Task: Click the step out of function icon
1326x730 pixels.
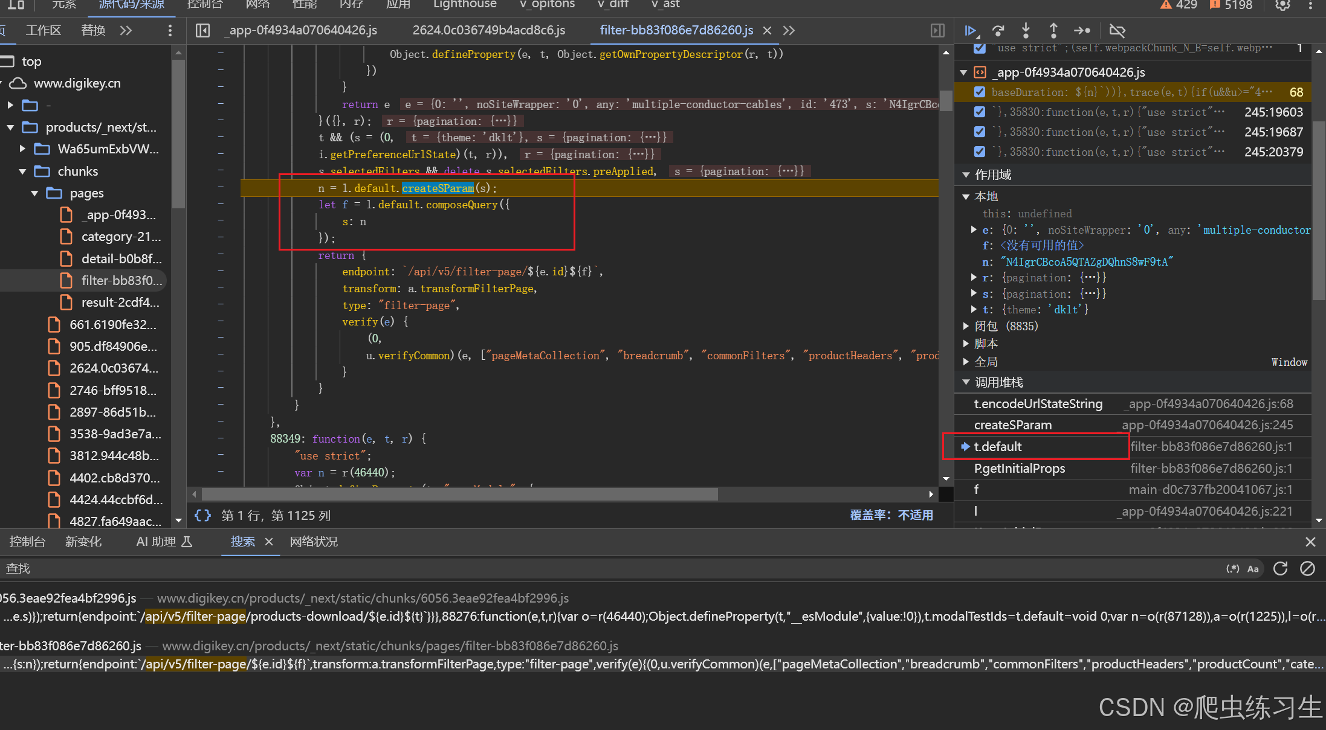Action: tap(1053, 31)
